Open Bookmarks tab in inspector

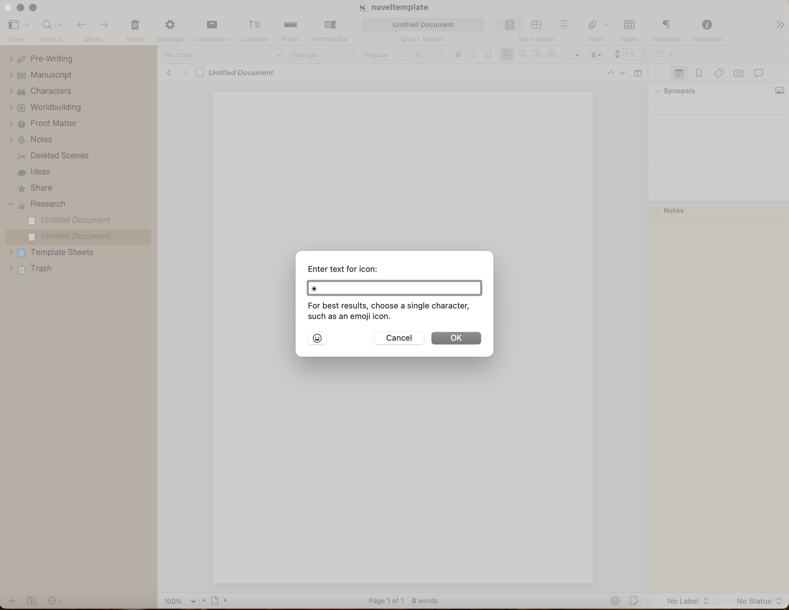point(698,73)
